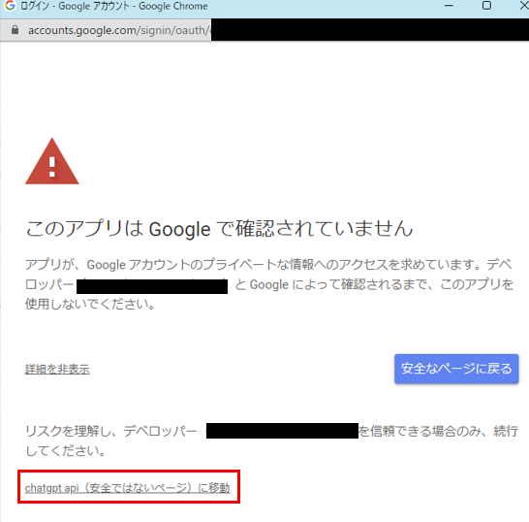
Task: Click the text を信頼できる場合のみ、続行
Action: coord(438,431)
